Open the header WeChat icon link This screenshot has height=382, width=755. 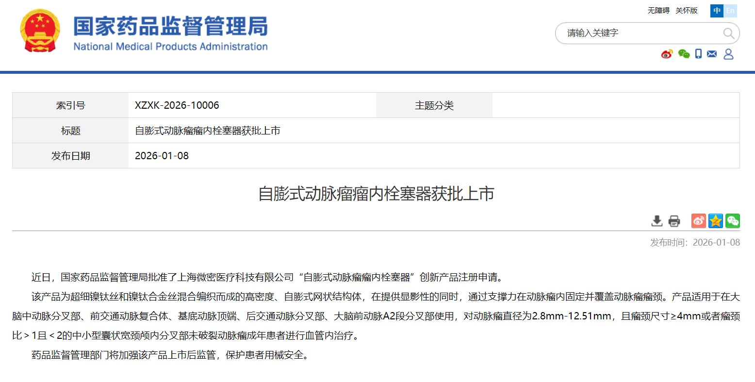click(x=684, y=54)
